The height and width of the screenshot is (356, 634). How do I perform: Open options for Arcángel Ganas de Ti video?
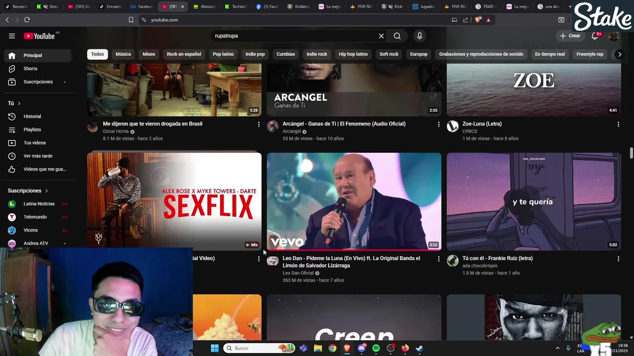438,125
